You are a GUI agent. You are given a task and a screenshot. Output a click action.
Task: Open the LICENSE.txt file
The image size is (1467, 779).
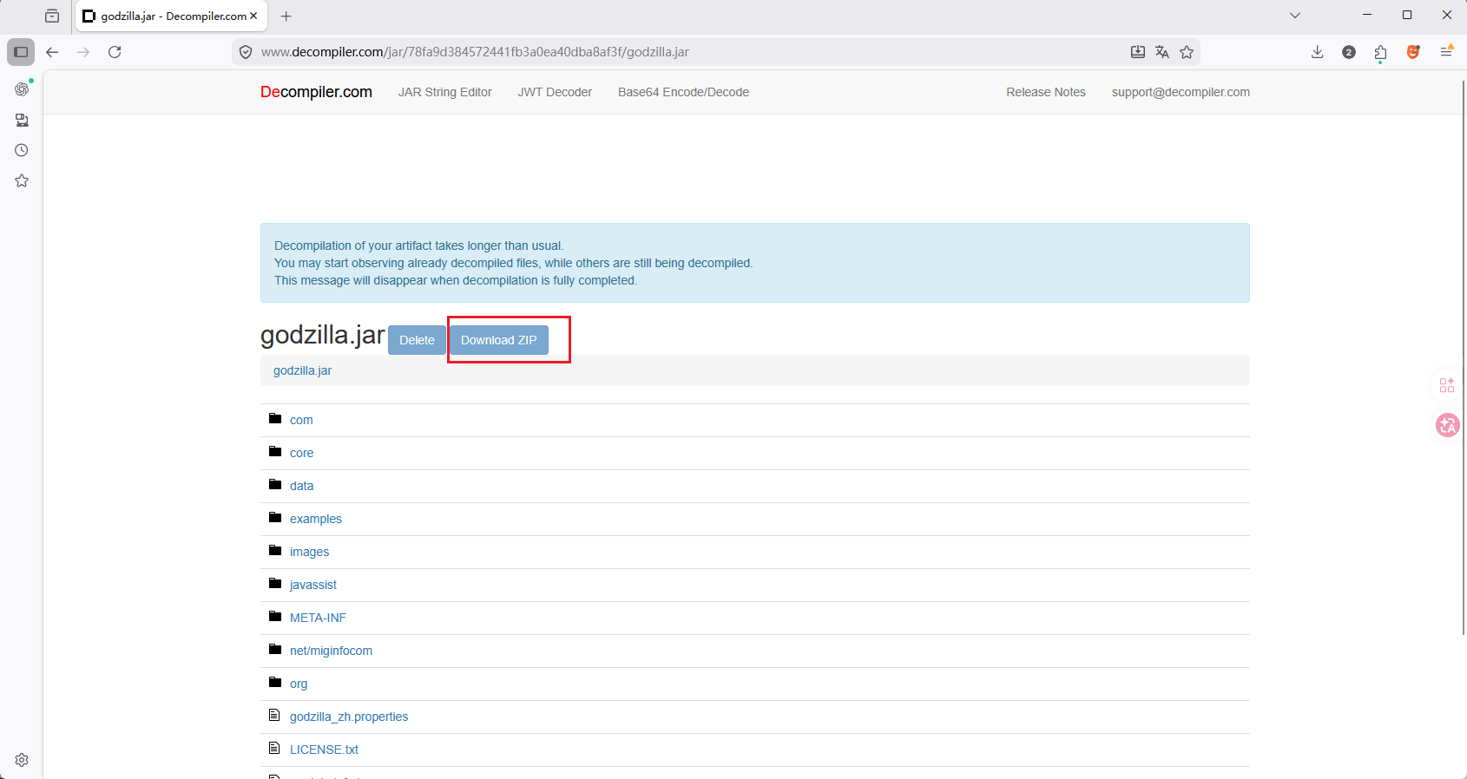(x=324, y=750)
